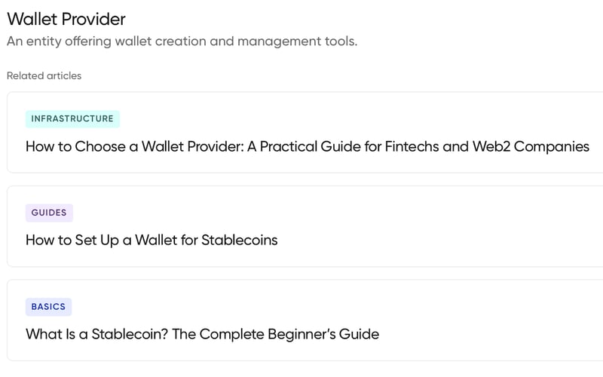Click the INFRASTRUCTURE category tag
This screenshot has height=377, width=603.
coord(72,118)
